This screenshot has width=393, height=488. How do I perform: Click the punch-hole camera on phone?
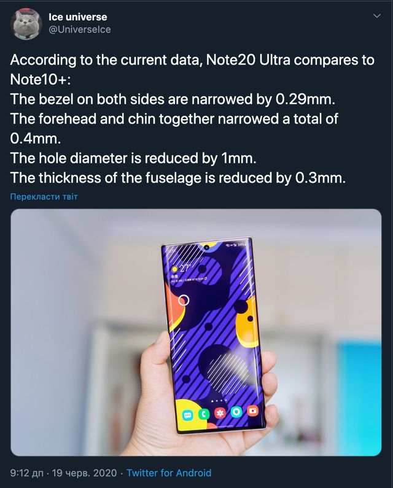tap(206, 248)
